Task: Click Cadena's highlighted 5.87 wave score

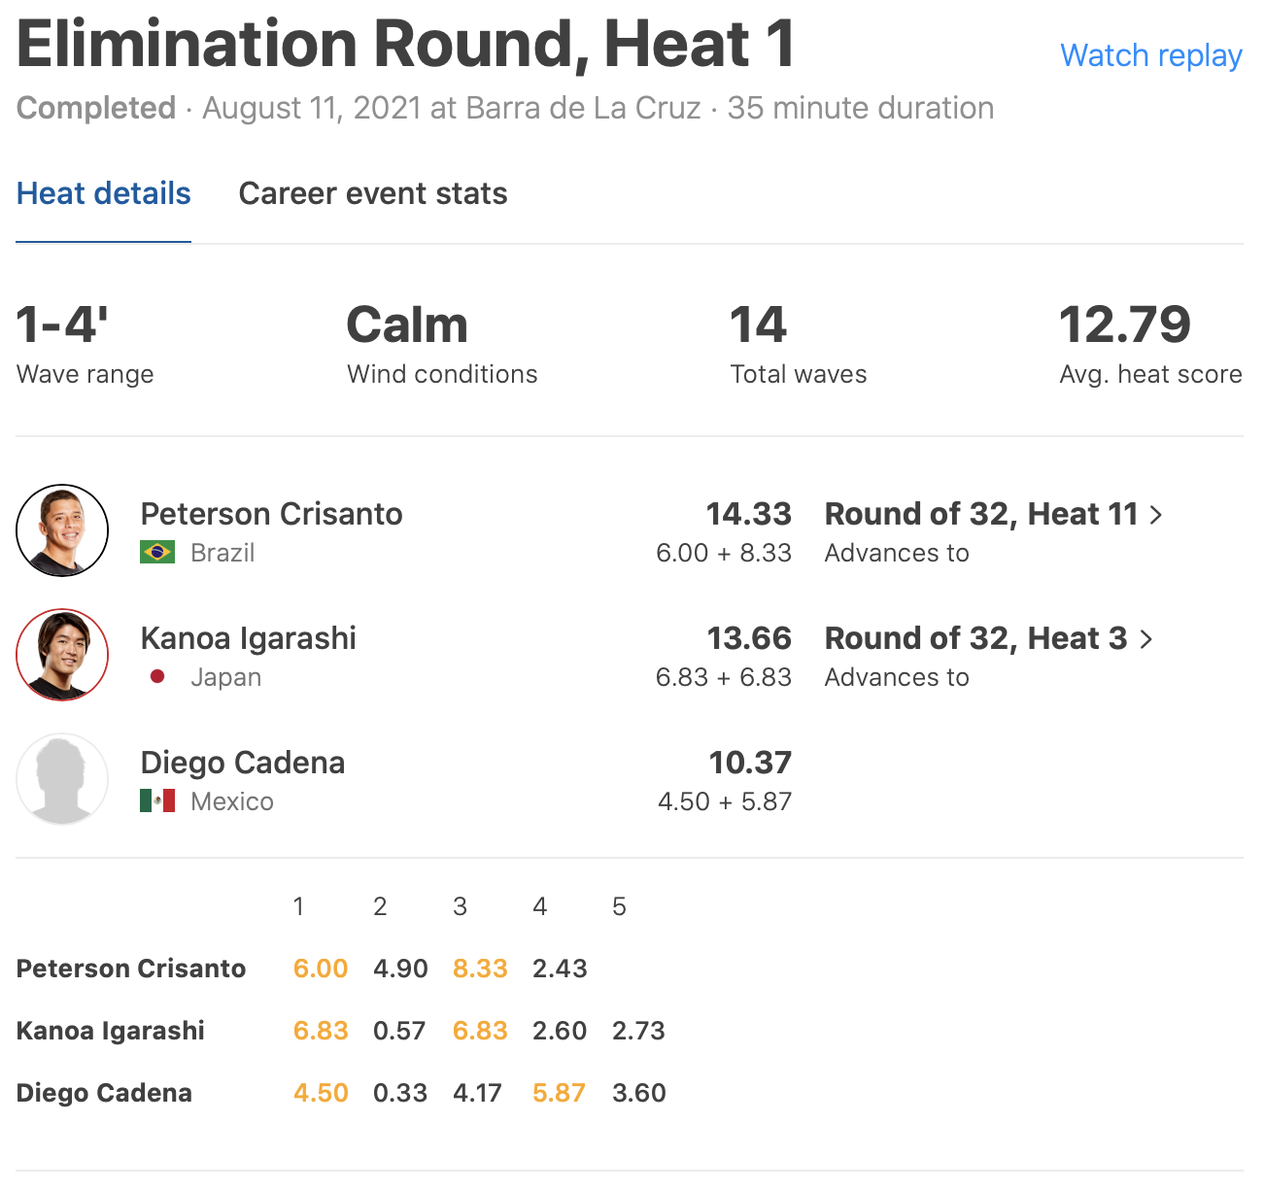Action: click(559, 1093)
